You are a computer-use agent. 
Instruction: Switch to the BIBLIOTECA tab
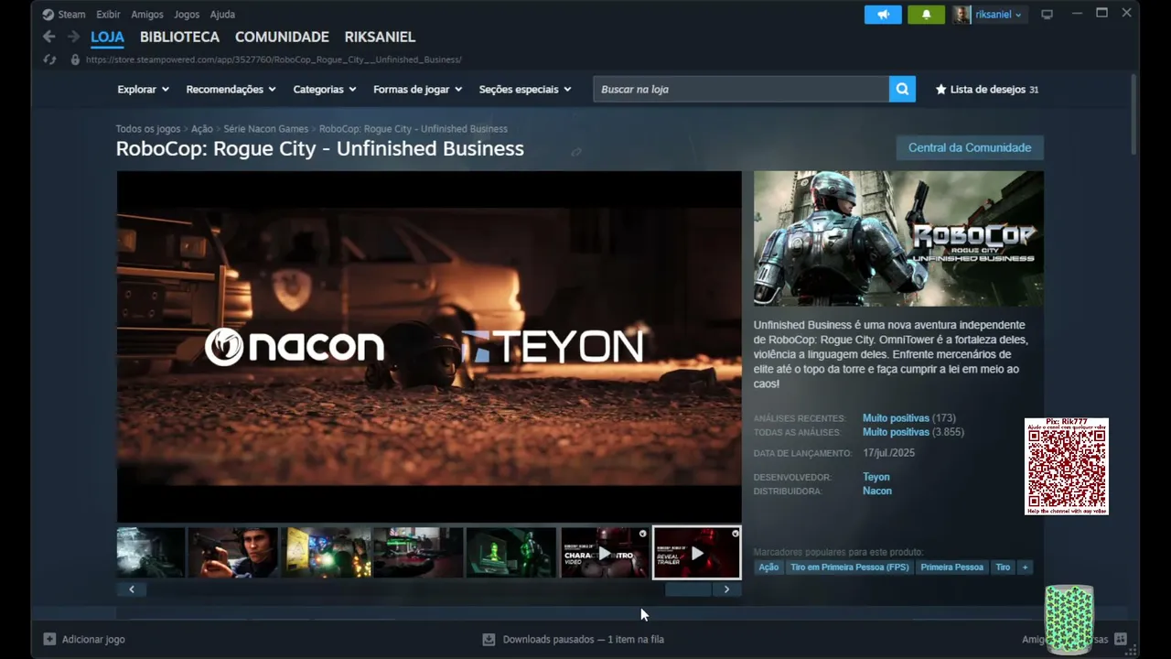point(179,38)
